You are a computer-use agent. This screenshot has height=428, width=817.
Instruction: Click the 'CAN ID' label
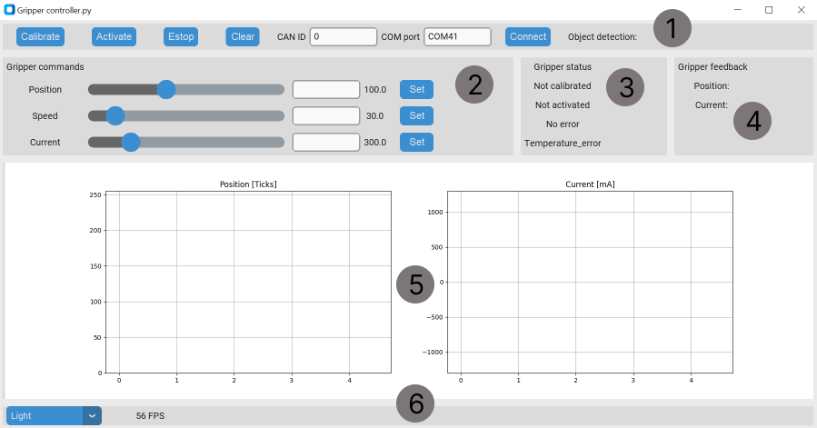click(291, 36)
